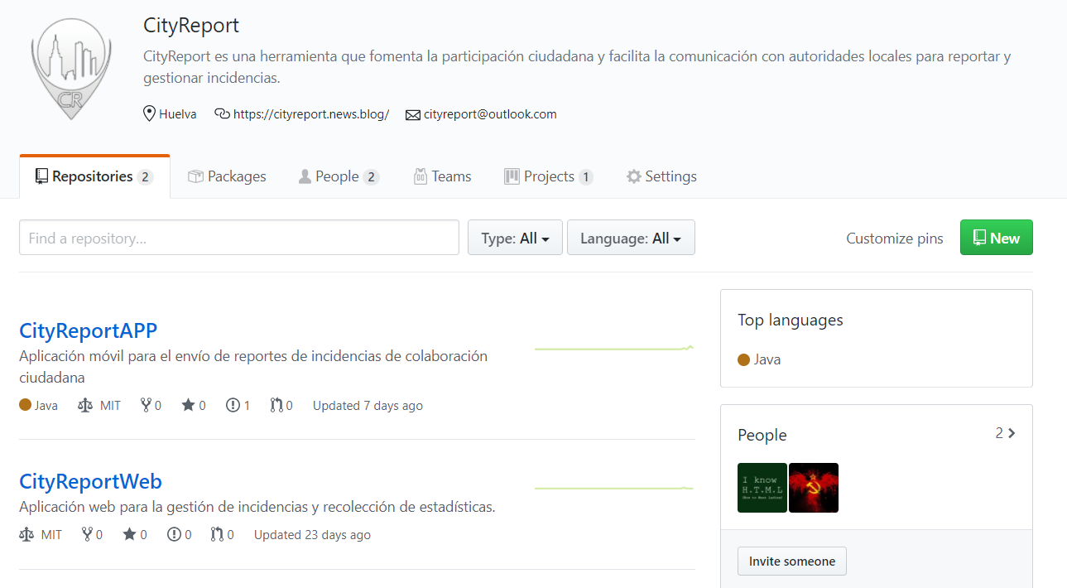
Task: Click the envelope icon next to the email
Action: [x=413, y=115]
